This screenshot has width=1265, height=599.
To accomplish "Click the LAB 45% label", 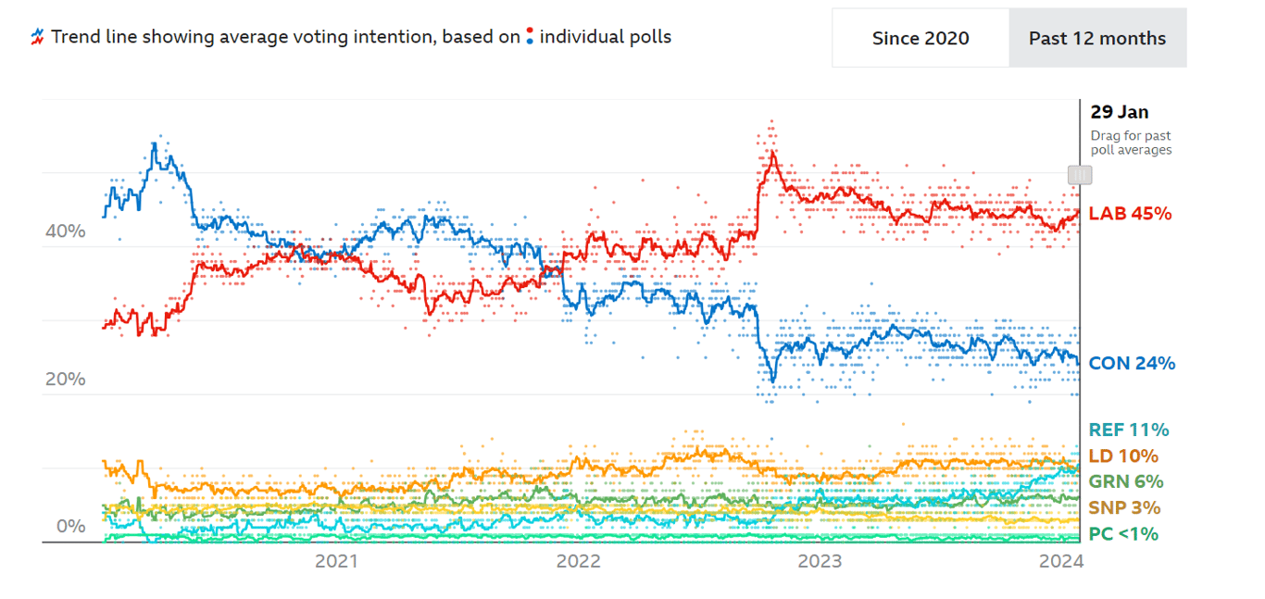I will pyautogui.click(x=1130, y=214).
